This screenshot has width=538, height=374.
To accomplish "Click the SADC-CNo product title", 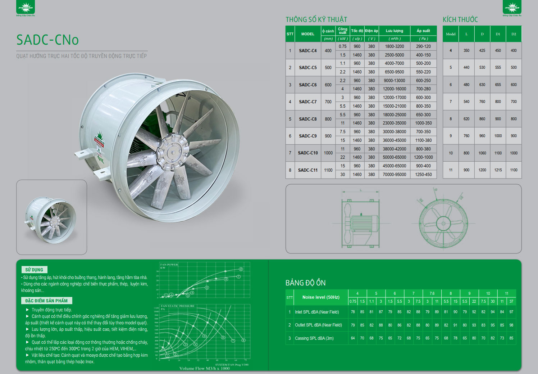I will coord(47,40).
